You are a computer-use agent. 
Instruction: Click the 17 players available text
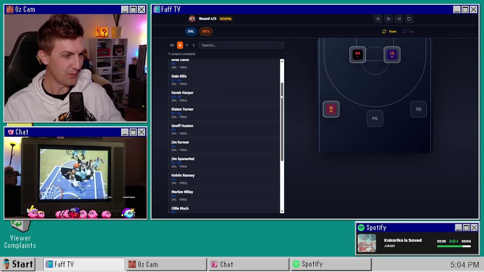pos(182,54)
